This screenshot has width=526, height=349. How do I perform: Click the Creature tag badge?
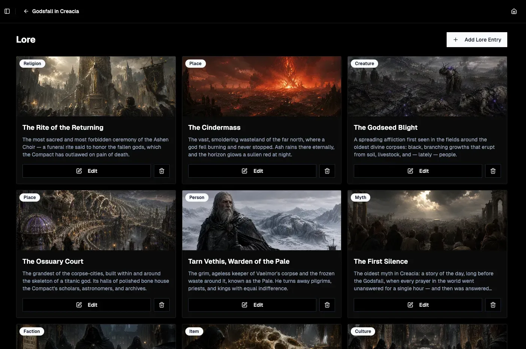tap(365, 64)
